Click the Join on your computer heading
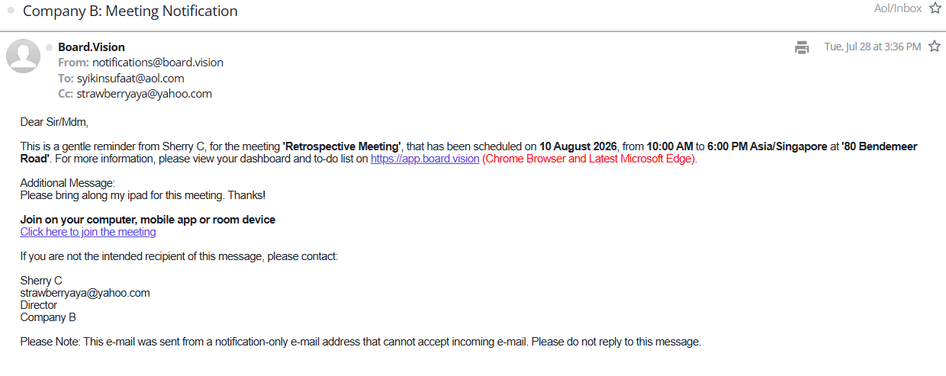This screenshot has height=376, width=946. pyautogui.click(x=148, y=220)
